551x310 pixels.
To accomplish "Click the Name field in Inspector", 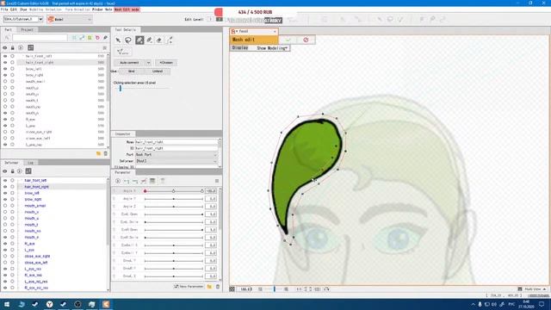I will [x=176, y=142].
